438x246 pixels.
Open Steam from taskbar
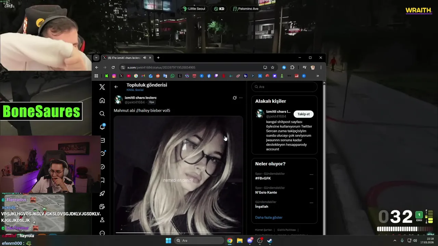point(270,241)
